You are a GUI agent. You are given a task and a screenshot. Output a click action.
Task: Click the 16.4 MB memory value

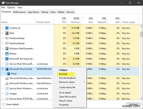click(x=75, y=33)
